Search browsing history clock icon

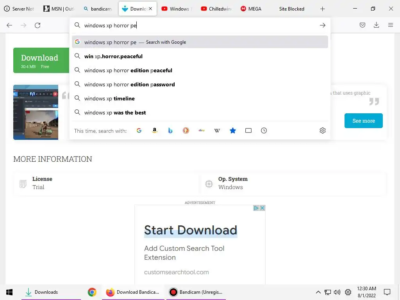tap(264, 130)
